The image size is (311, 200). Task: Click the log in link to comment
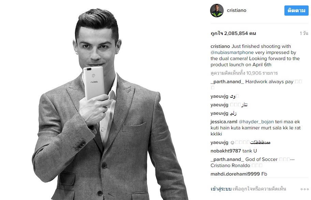click(x=221, y=189)
